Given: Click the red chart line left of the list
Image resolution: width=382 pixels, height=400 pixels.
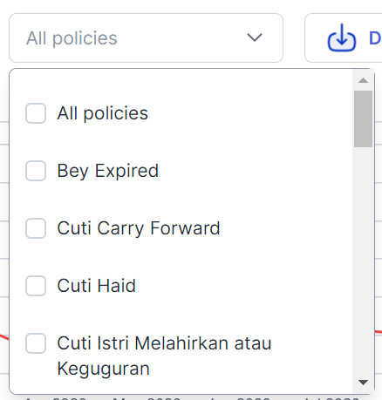Looking at the screenshot, I should click(x=4, y=337).
